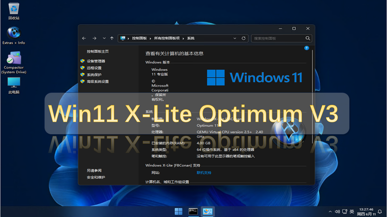This screenshot has width=387, height=217.
Task: Click the search magnifier icon
Action: point(308,38)
